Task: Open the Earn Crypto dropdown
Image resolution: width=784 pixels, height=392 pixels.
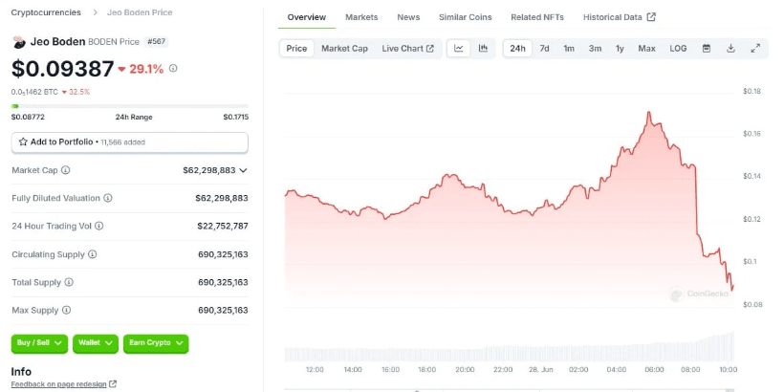Action: pos(155,343)
